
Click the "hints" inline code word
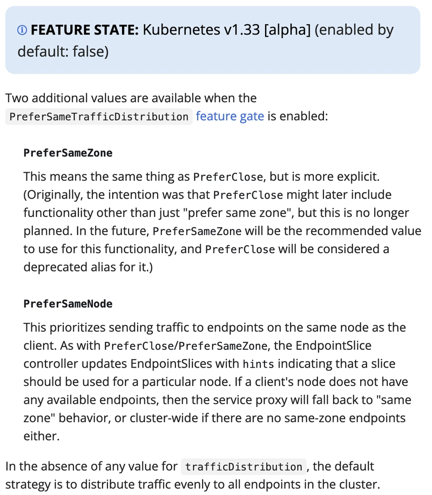258,364
